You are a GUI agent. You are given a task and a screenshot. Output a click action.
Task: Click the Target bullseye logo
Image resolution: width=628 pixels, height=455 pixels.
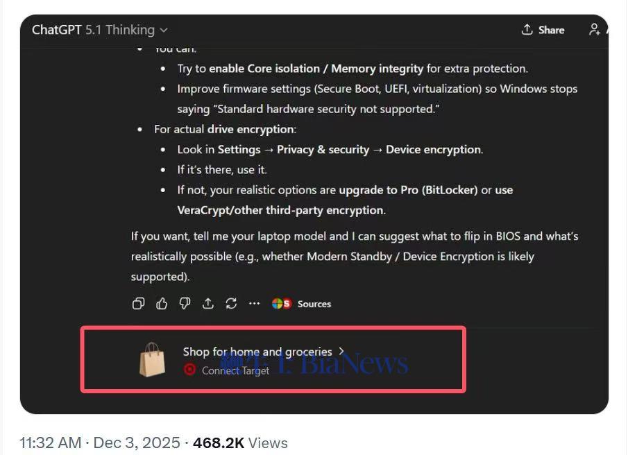pyautogui.click(x=189, y=370)
